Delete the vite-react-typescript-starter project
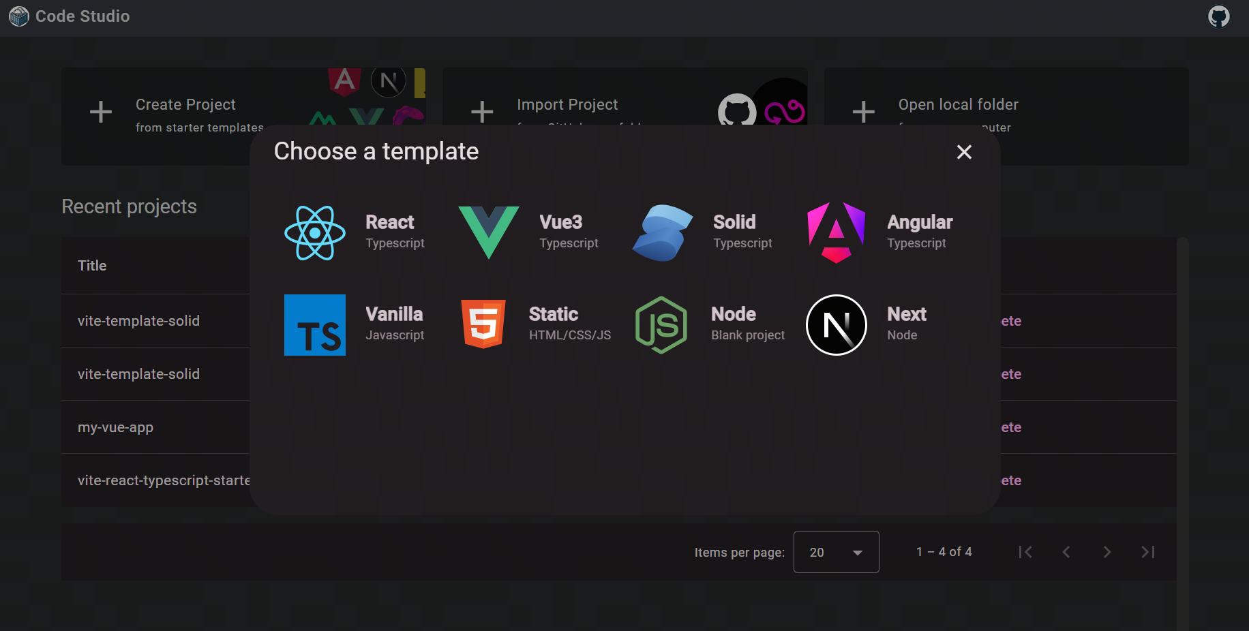 pyautogui.click(x=1011, y=480)
